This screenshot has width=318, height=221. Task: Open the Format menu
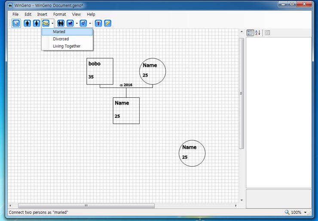click(60, 15)
